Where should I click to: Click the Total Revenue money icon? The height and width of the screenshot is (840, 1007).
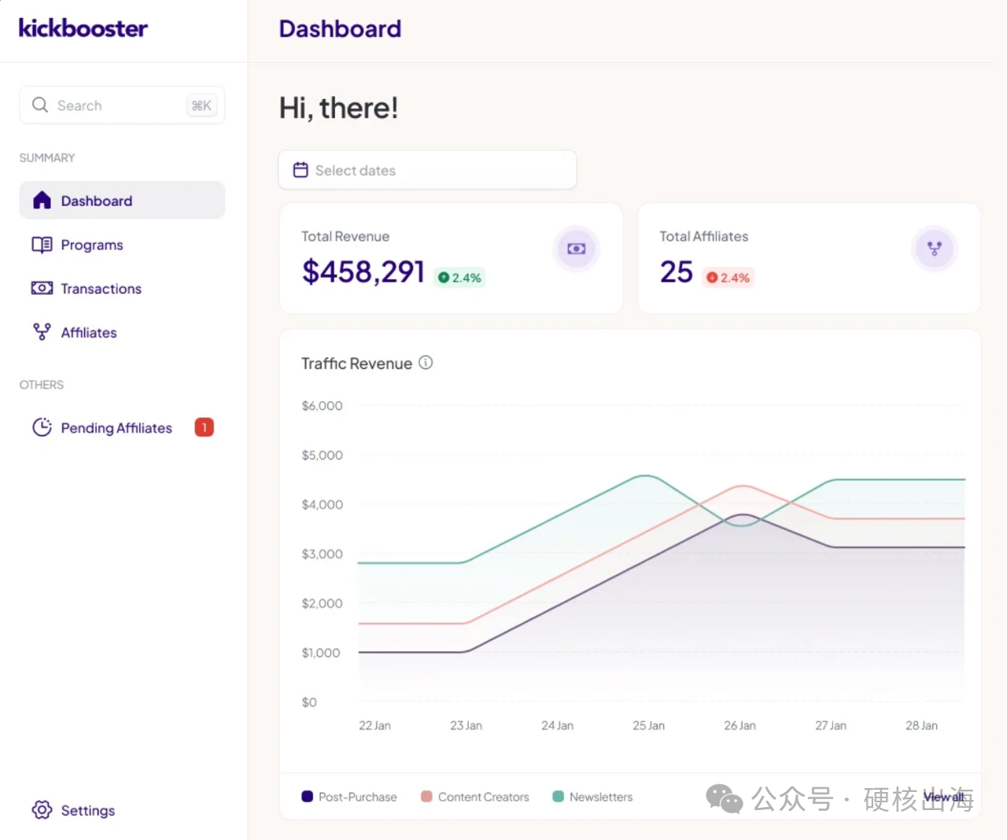577,249
